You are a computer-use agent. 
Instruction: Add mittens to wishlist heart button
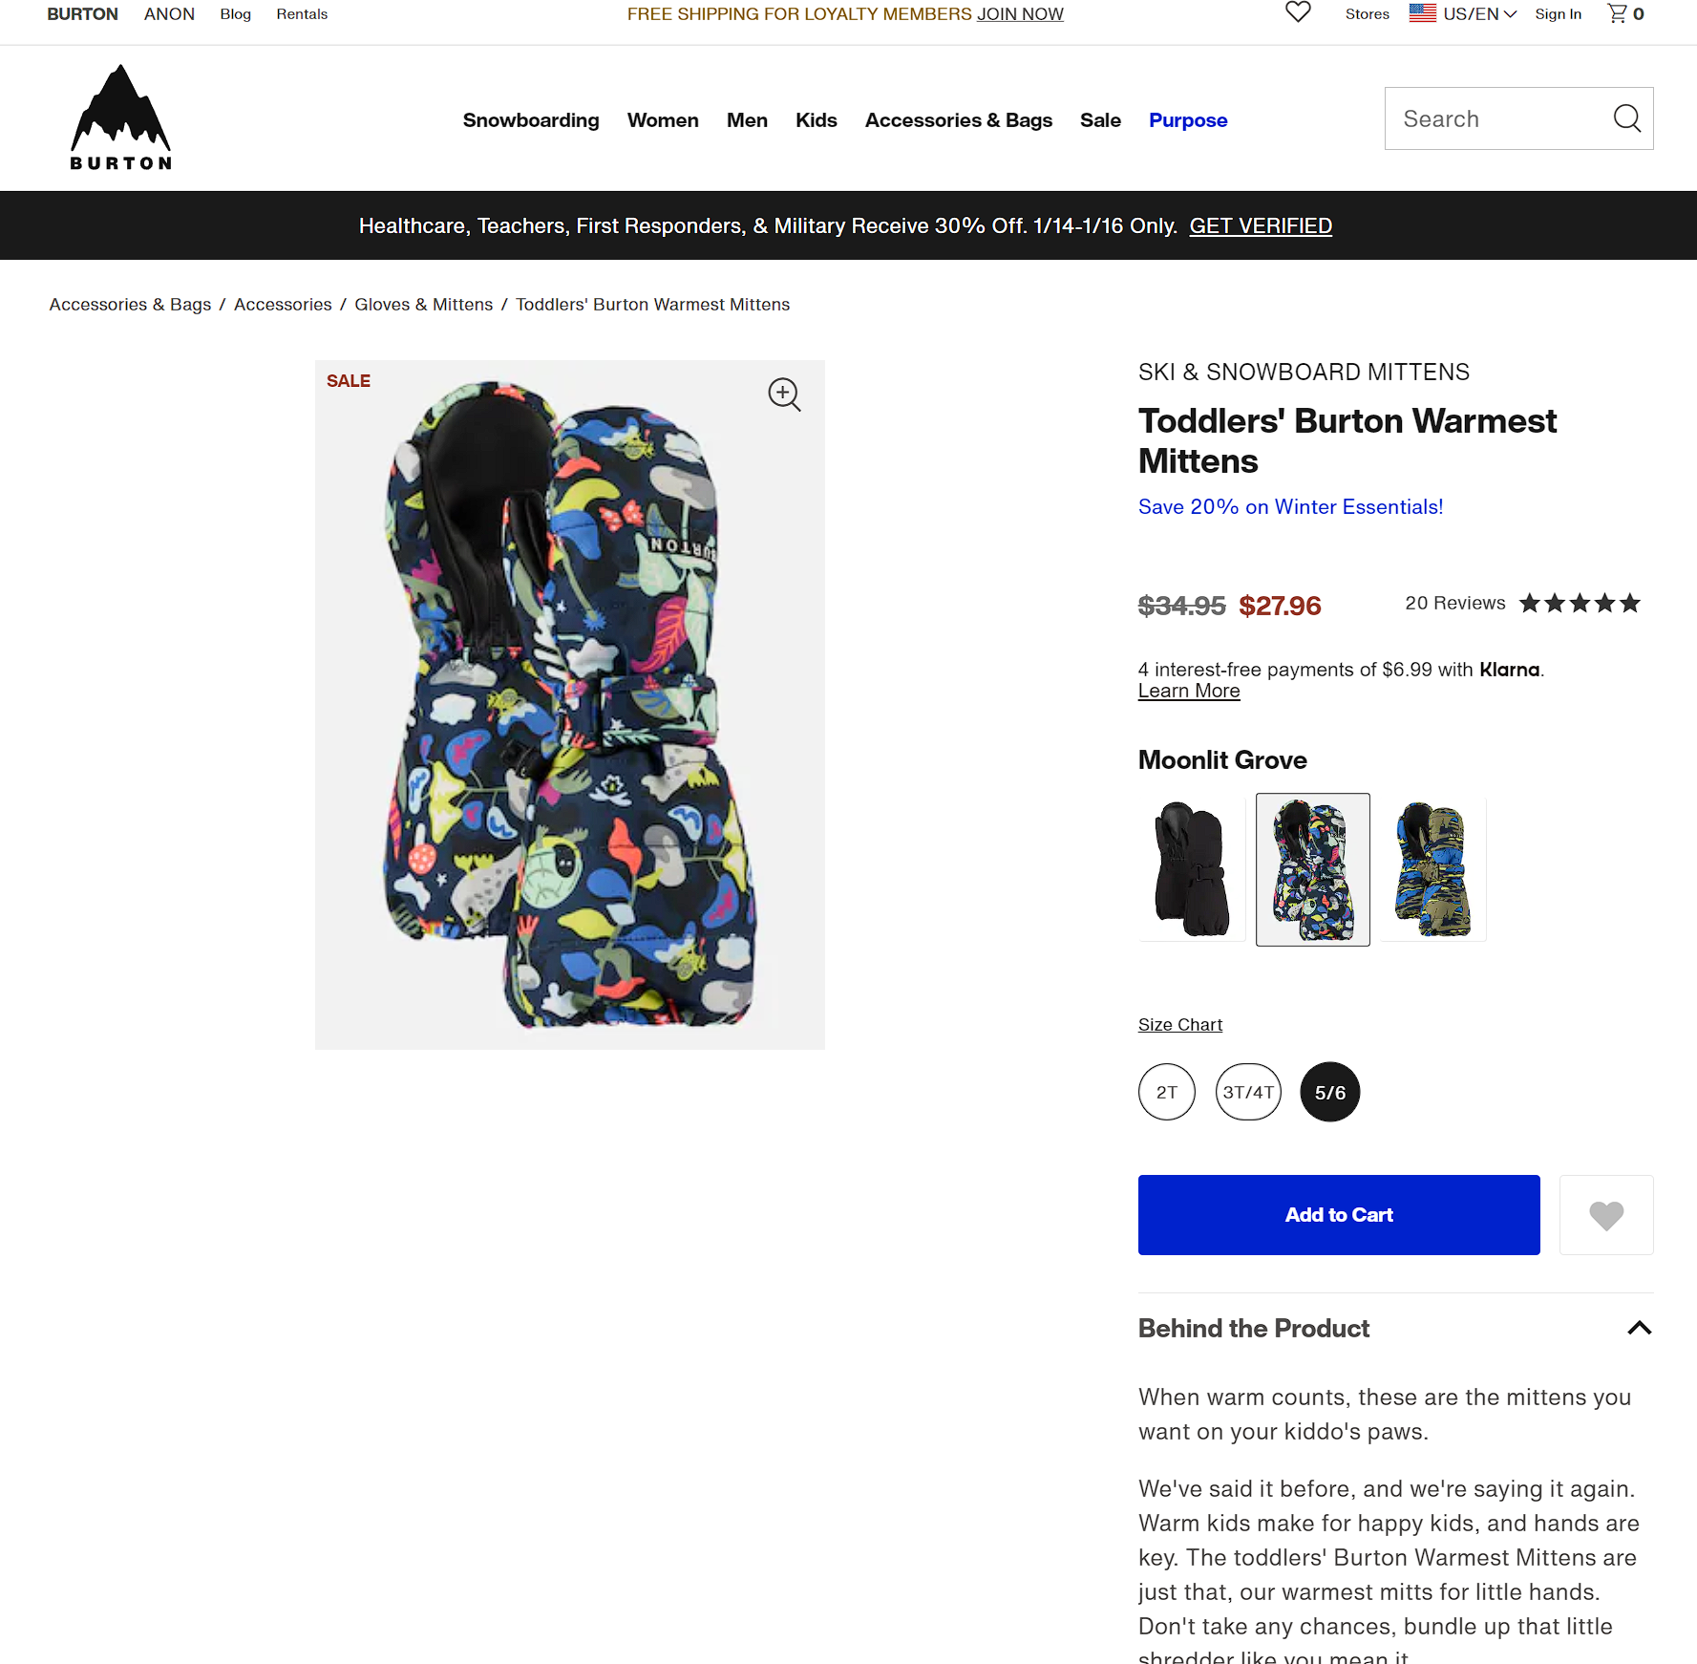point(1606,1215)
